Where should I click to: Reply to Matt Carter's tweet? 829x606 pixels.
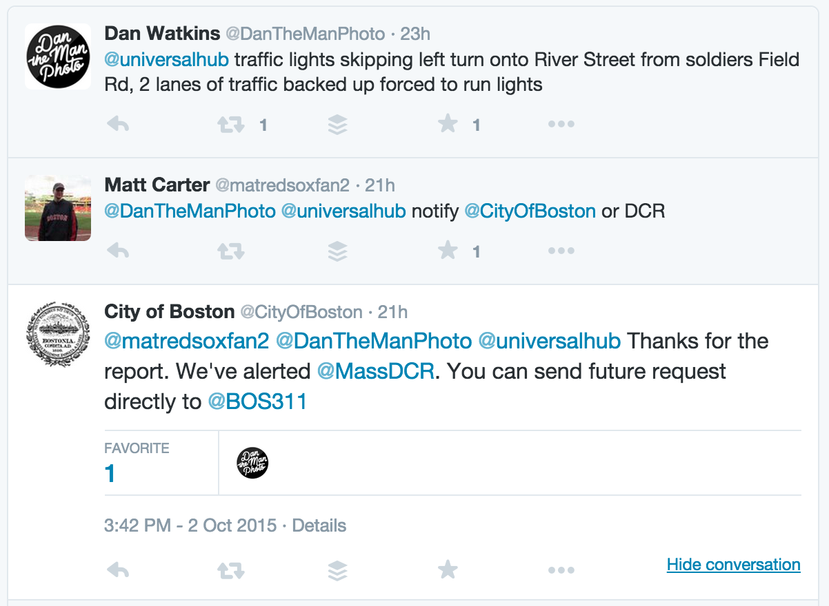pos(119,251)
